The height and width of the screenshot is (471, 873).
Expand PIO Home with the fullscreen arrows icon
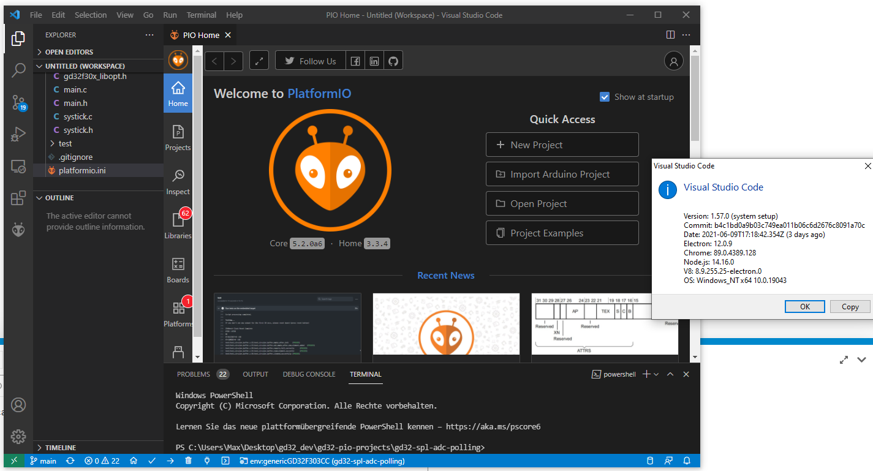259,61
